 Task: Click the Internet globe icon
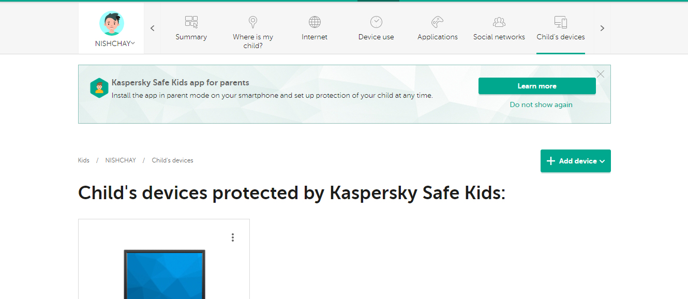coord(315,22)
